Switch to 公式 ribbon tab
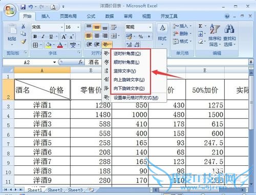The height and width of the screenshot is (195, 256). tap(91, 16)
